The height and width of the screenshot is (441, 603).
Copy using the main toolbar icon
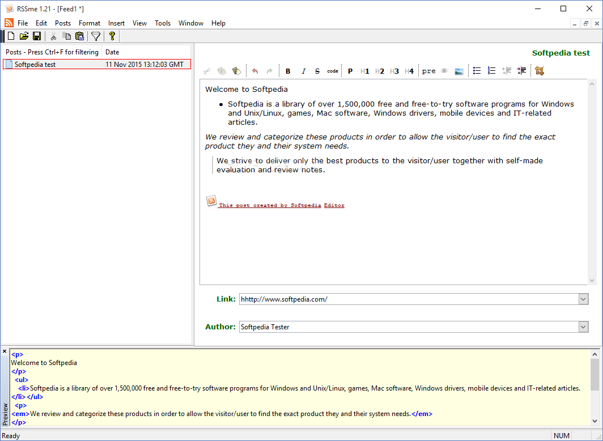pos(67,36)
